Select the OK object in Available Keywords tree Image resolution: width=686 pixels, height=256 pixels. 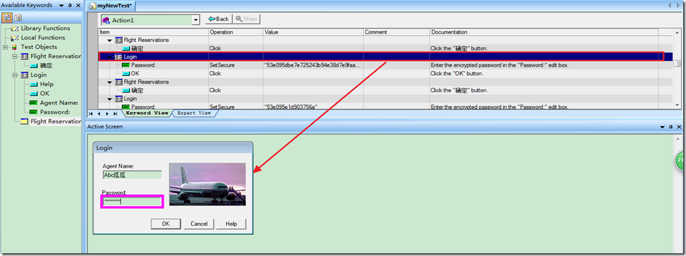pos(45,93)
